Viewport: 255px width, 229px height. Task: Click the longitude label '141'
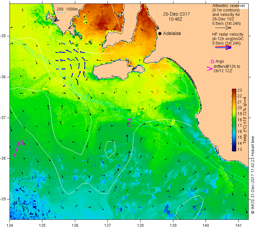coord(238,226)
